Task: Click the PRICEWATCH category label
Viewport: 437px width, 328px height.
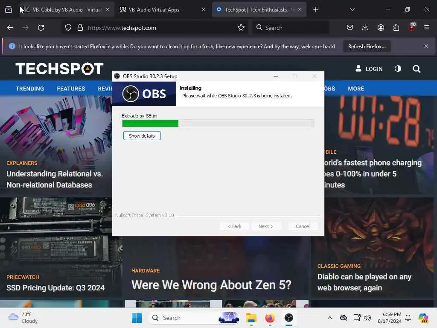Action: 23,277
